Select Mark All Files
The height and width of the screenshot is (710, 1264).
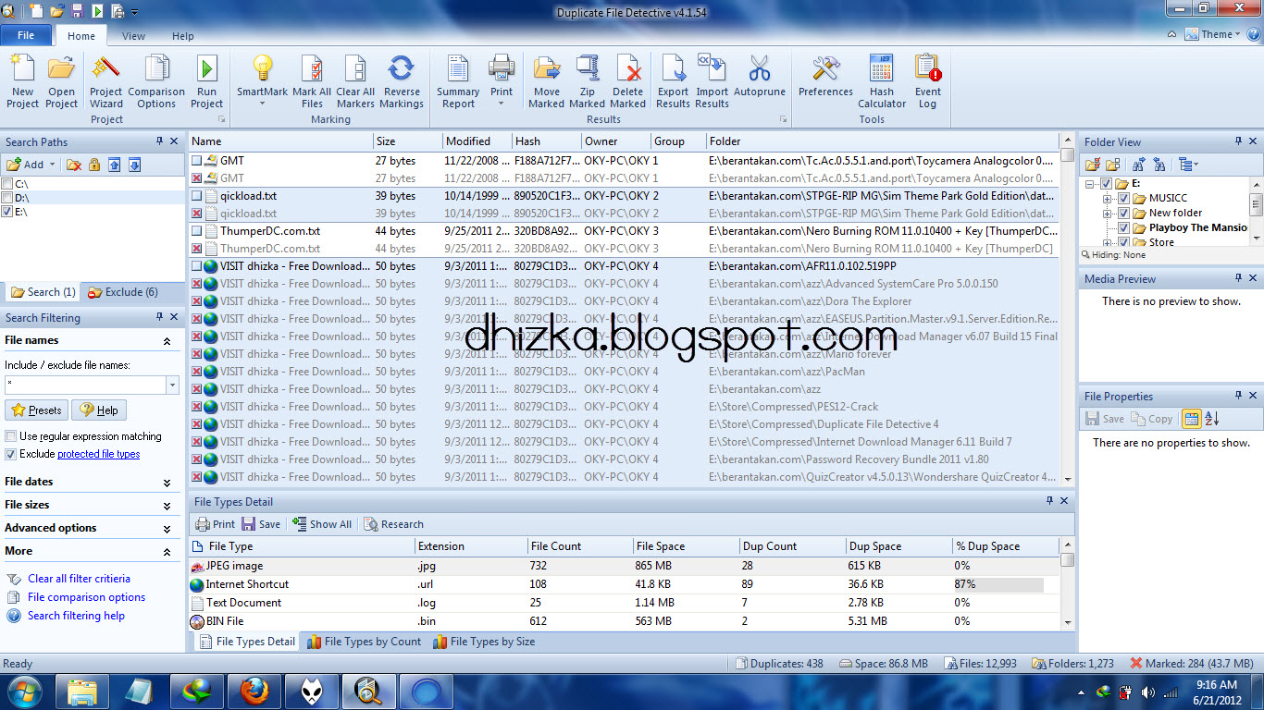[x=312, y=81]
